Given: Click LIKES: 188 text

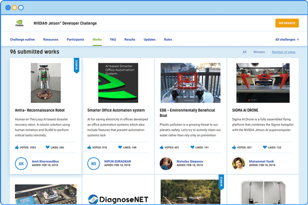Looking at the screenshot, I should [130, 147].
